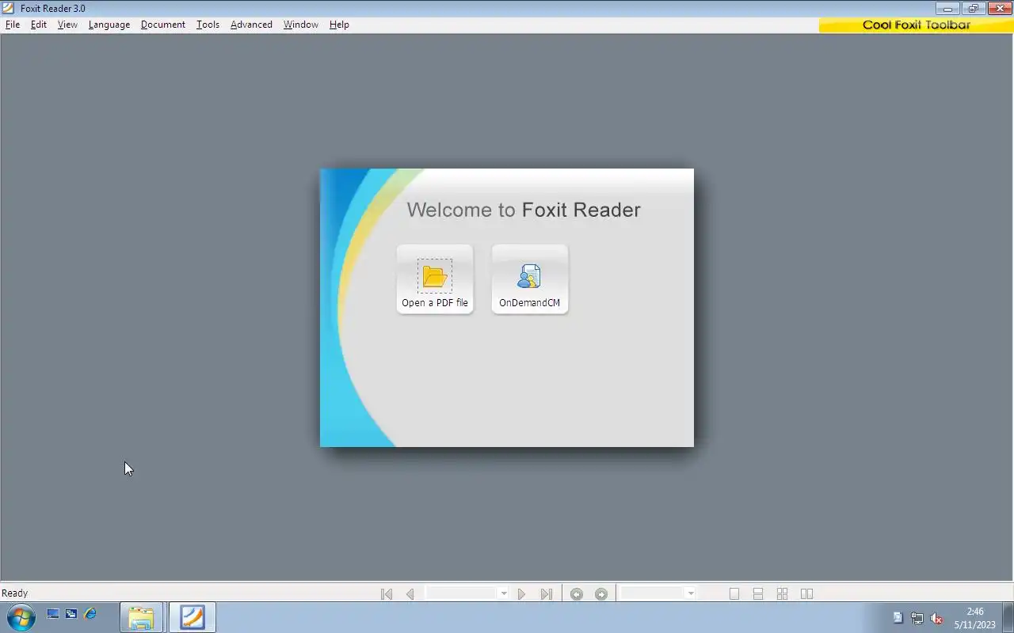Go to the first page
The width and height of the screenshot is (1014, 633).
[x=387, y=593]
